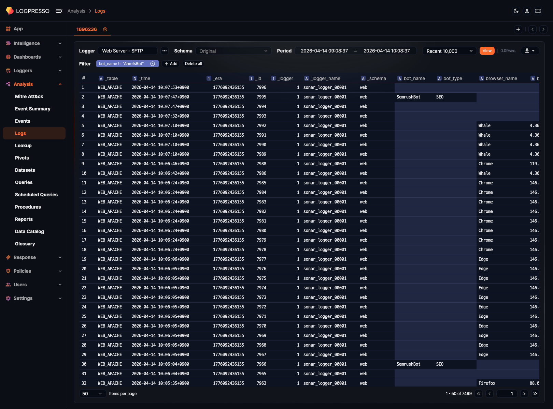Add a new query tab
Image resolution: width=553 pixels, height=409 pixels.
pyautogui.click(x=518, y=29)
